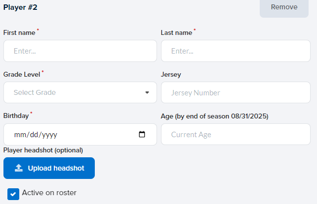This screenshot has width=317, height=204.
Task: Check the Active on roster checkbox
Action: point(13,194)
